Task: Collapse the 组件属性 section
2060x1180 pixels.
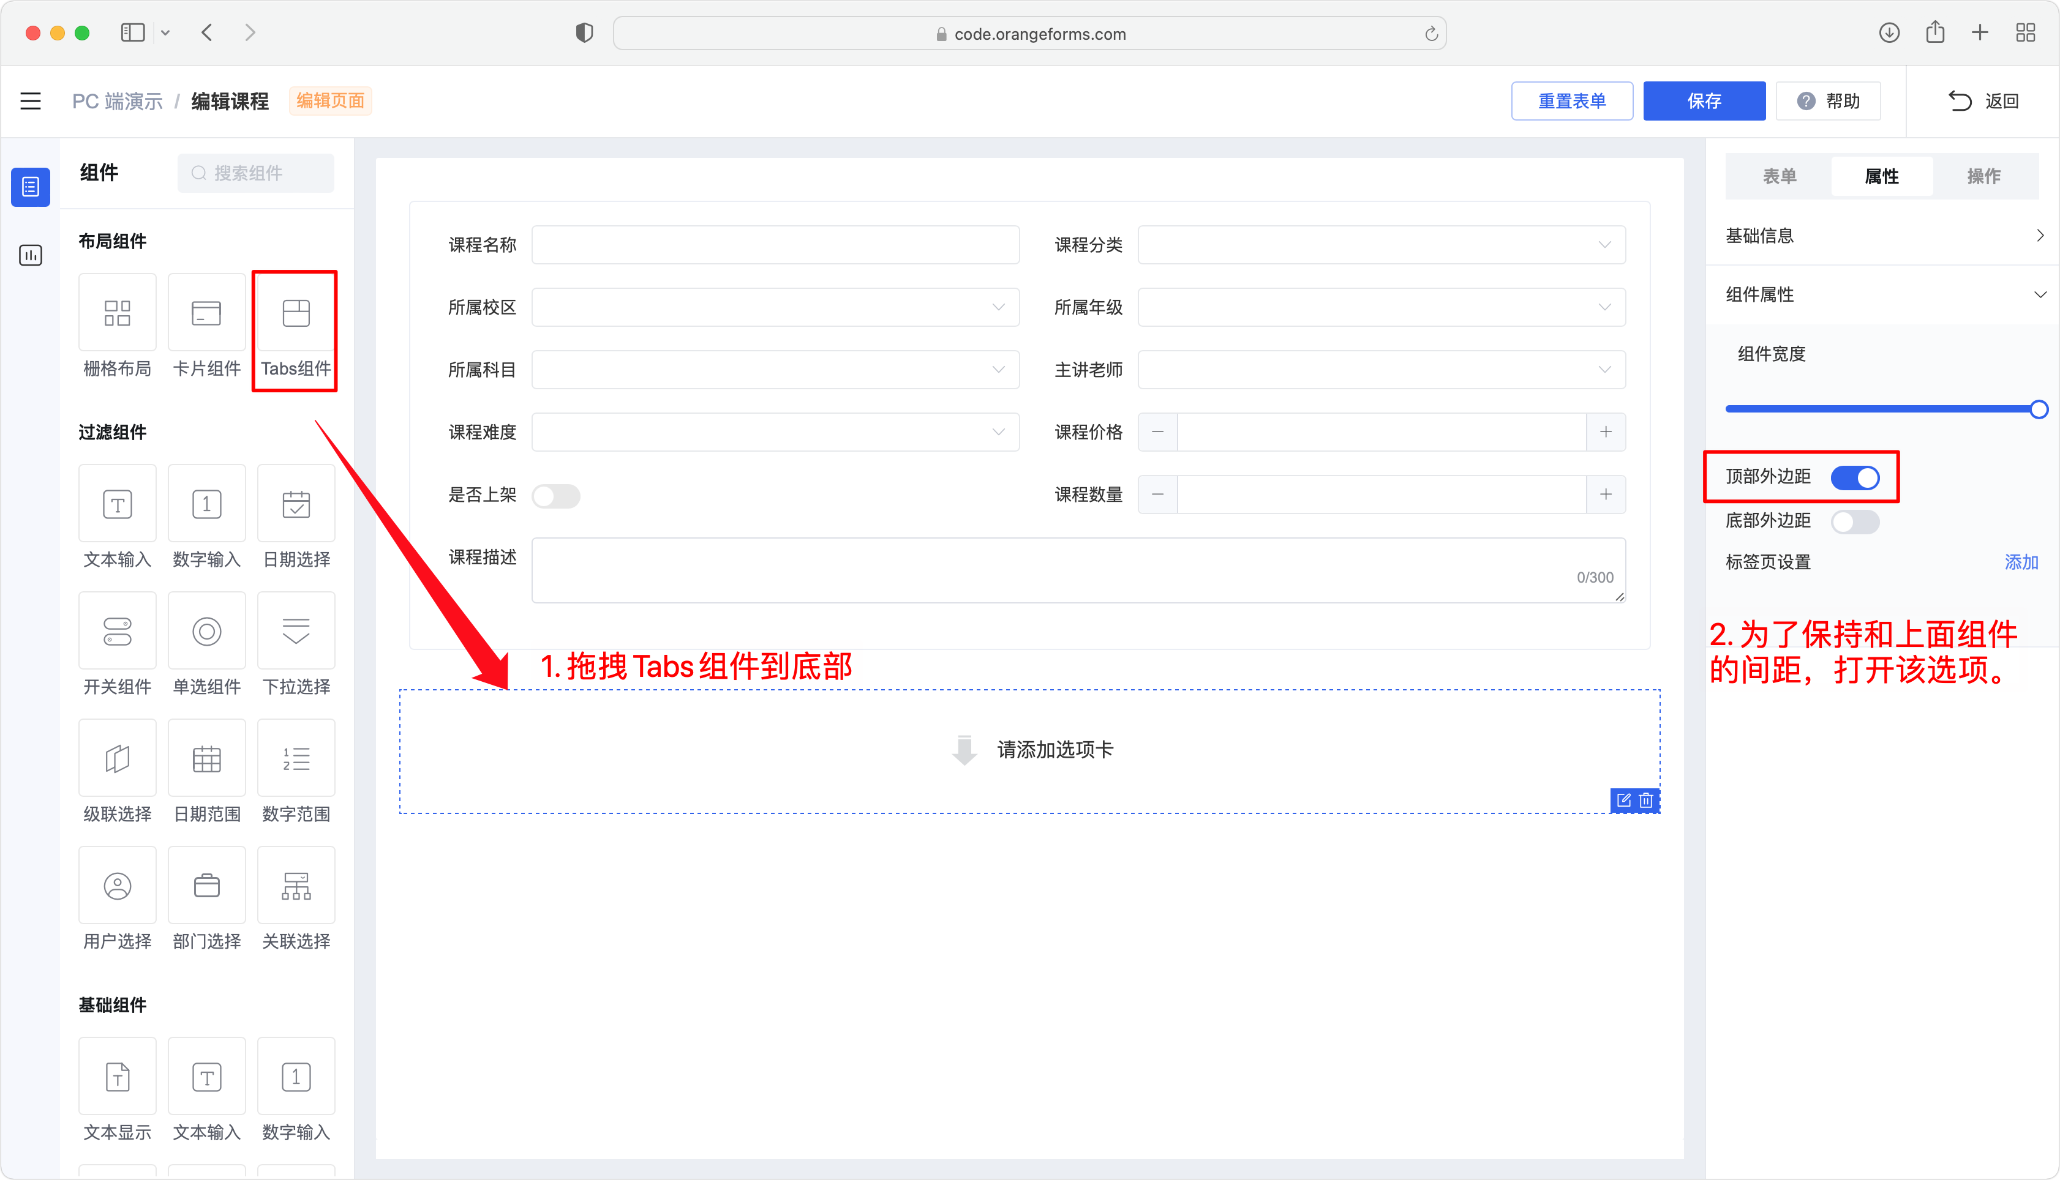Action: point(1882,295)
